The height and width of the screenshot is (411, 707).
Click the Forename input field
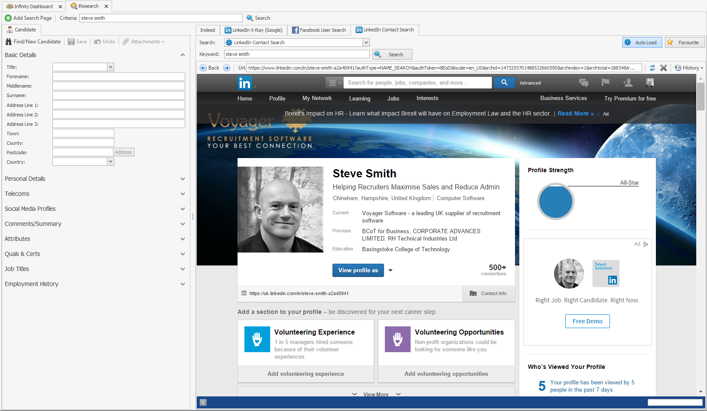(119, 76)
